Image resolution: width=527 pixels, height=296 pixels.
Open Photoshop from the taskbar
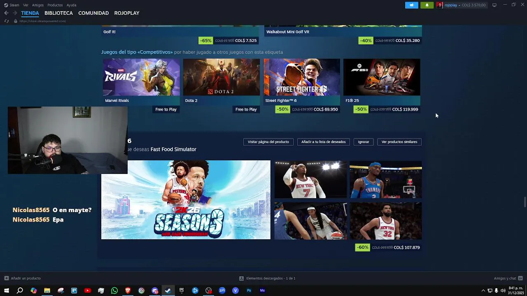coord(249,291)
